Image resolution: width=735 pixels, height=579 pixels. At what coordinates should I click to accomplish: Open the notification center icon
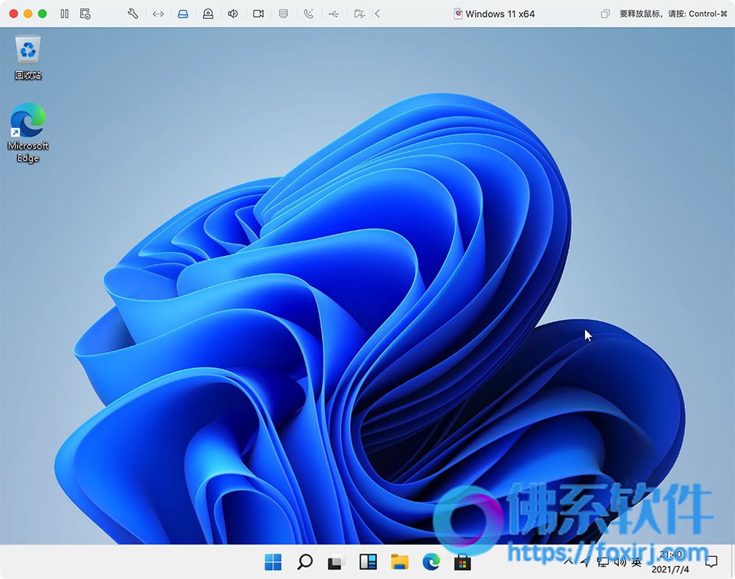711,561
